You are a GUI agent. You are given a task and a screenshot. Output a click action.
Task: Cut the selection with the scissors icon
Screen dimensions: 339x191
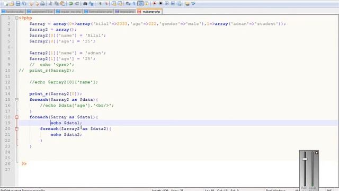(x=50, y=4)
